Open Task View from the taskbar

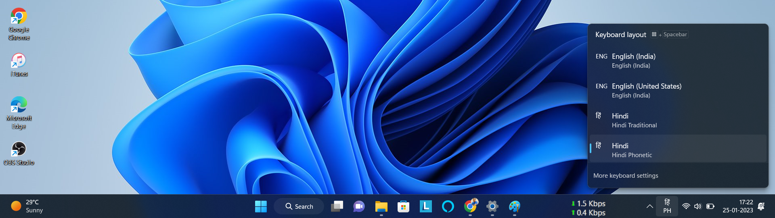pyautogui.click(x=337, y=206)
